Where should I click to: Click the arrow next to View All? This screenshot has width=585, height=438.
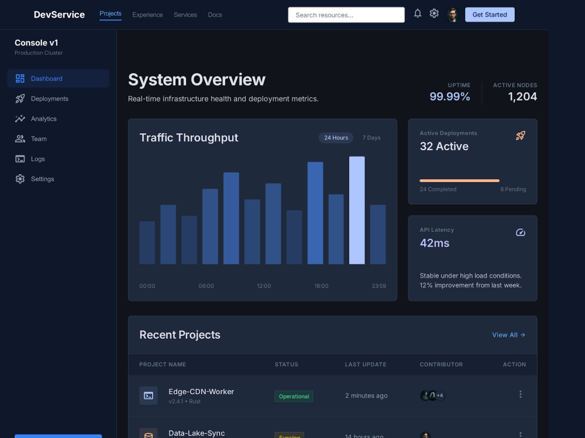tap(522, 335)
